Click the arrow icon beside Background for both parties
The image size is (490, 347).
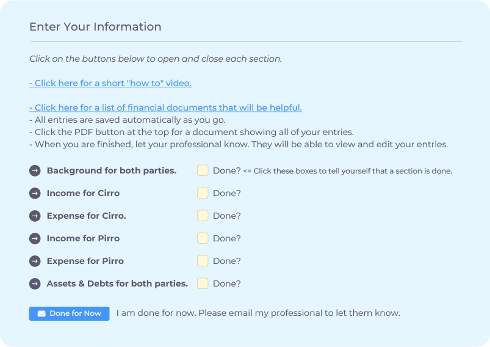pyautogui.click(x=35, y=170)
